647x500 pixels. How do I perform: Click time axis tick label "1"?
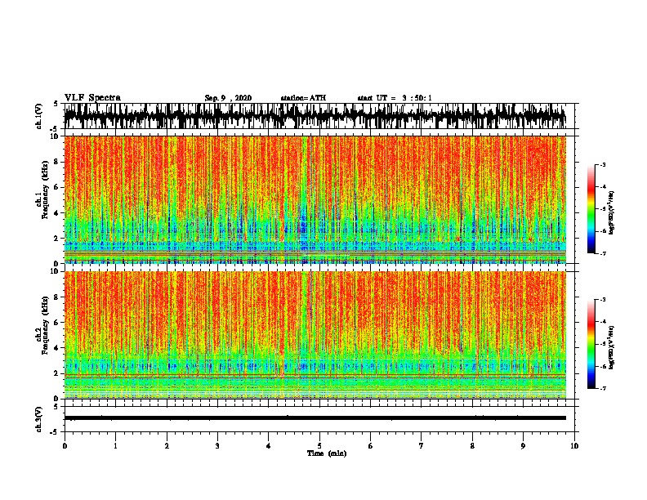115,446
